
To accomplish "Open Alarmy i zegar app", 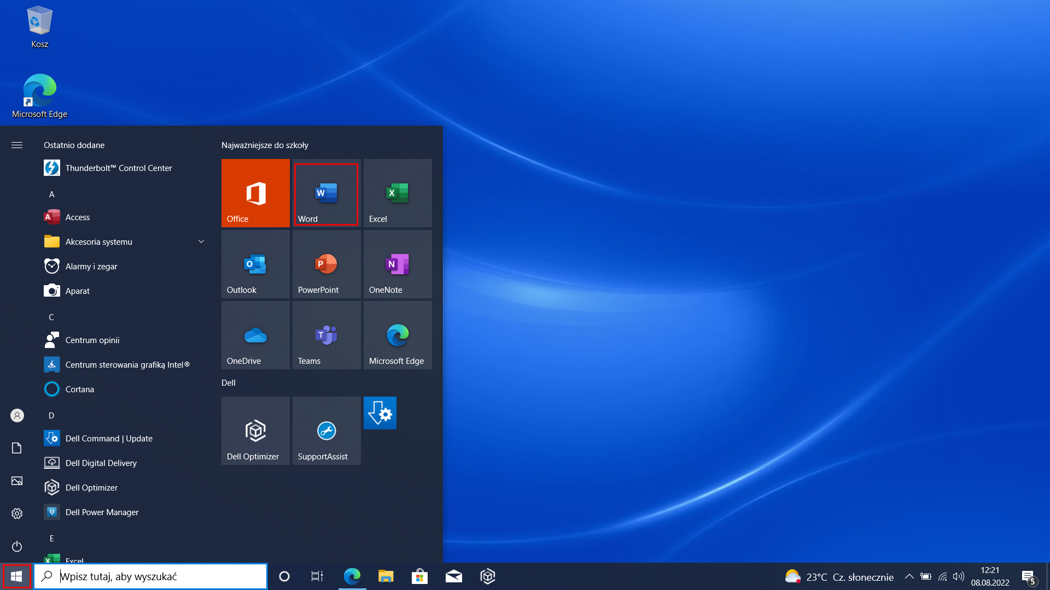I will click(x=125, y=266).
